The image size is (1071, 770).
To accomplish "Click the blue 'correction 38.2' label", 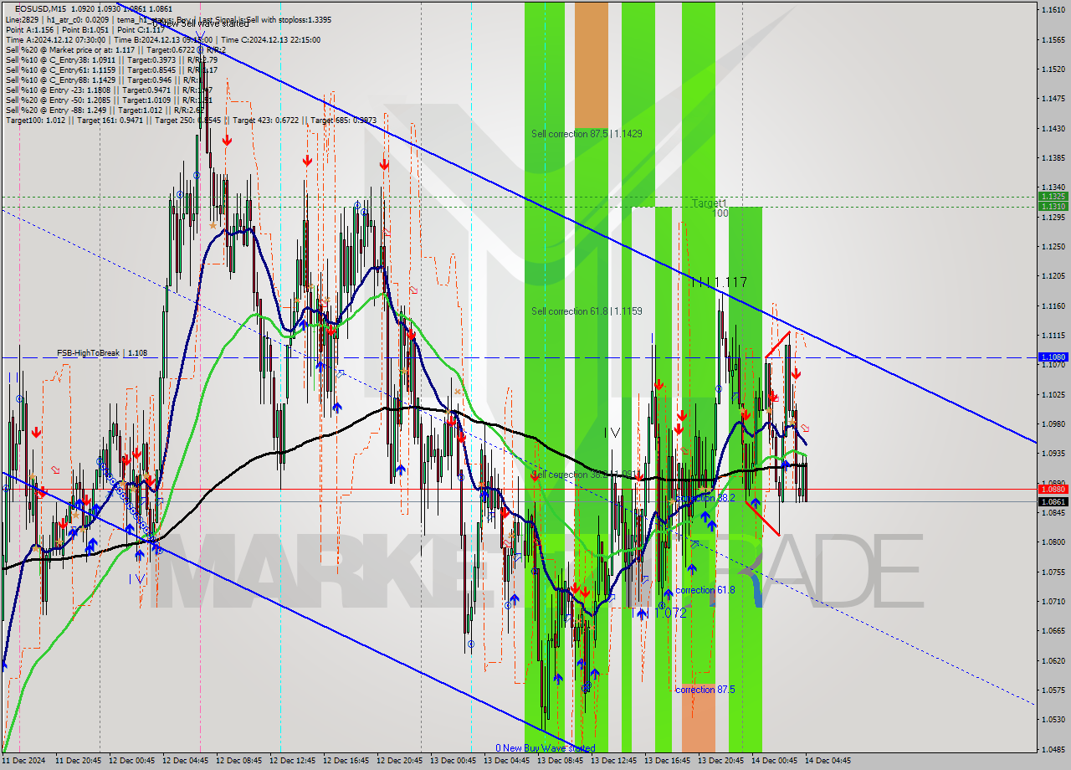I will click(x=705, y=498).
